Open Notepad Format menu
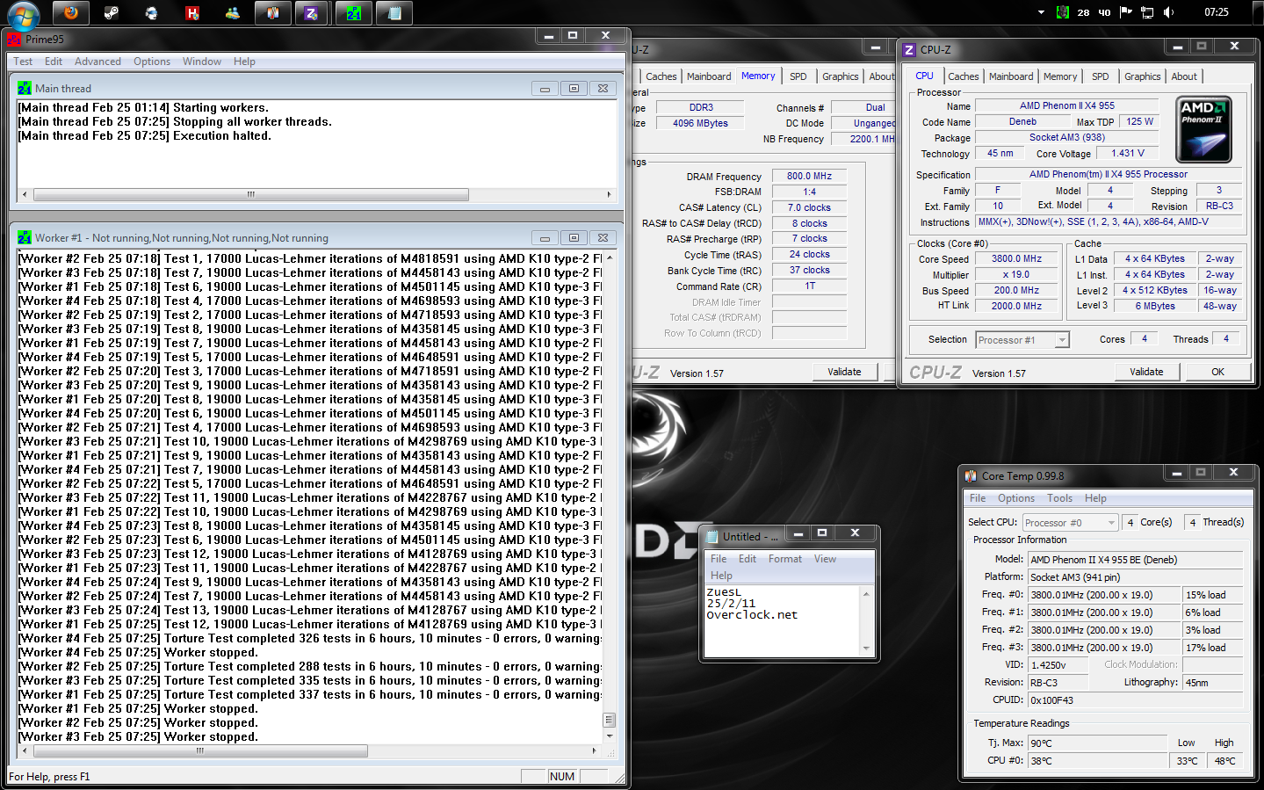This screenshot has height=790, width=1264. pyautogui.click(x=785, y=559)
